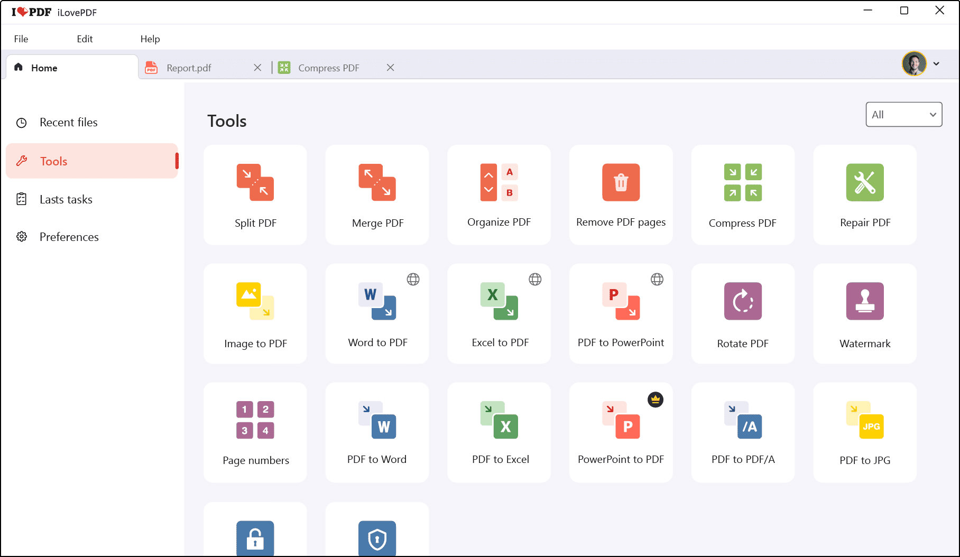Click the Page numbers label
Screen dimensions: 960x557
[256, 460]
